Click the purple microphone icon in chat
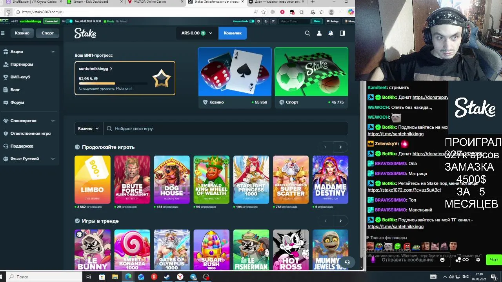502x282 pixels. [x=373, y=260]
